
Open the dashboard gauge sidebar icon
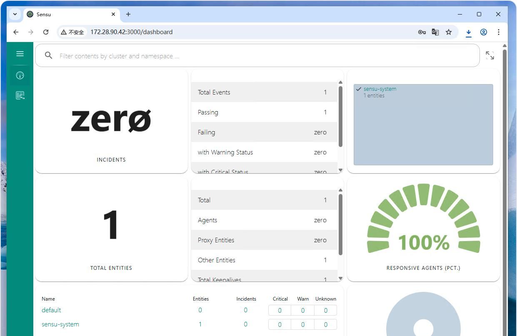20,75
